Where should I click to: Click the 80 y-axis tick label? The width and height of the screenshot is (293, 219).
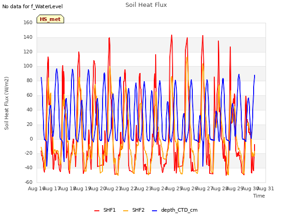click(x=29, y=80)
